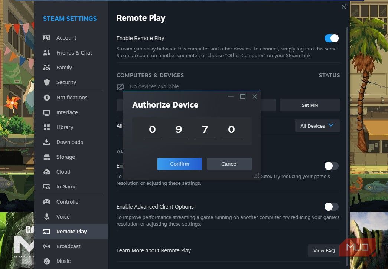Enable Advanced Client Options toggle
Screen dimensions: 388x269
click(x=331, y=207)
